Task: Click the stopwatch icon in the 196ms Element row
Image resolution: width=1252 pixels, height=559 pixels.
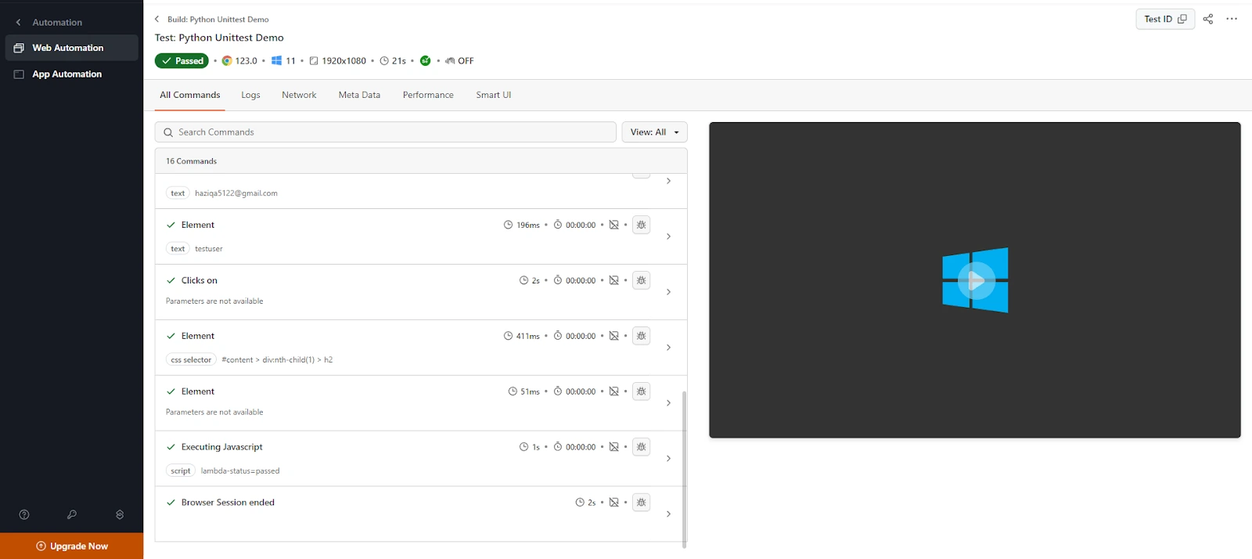Action: [x=558, y=225]
